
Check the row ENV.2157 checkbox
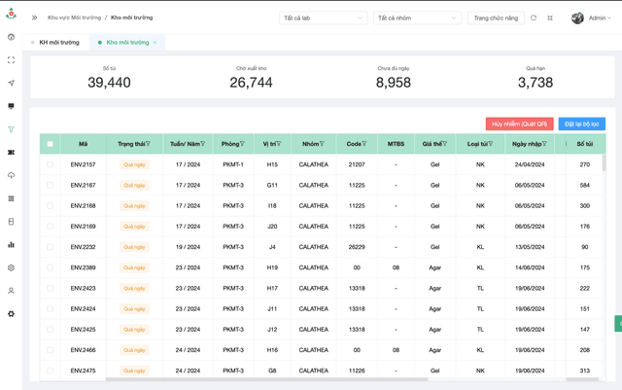[x=50, y=164]
